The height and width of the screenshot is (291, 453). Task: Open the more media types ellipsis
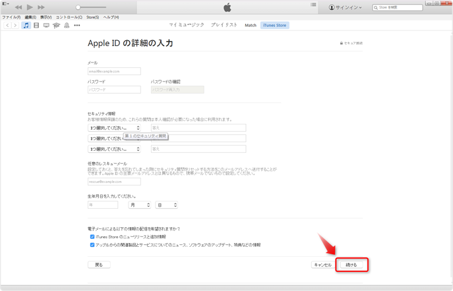(x=77, y=26)
